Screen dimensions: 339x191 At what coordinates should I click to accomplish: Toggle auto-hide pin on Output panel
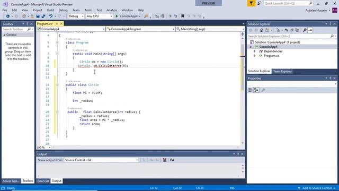pyautogui.click(x=238, y=154)
